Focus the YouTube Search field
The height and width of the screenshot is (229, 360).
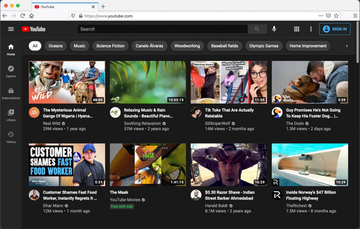click(162, 29)
